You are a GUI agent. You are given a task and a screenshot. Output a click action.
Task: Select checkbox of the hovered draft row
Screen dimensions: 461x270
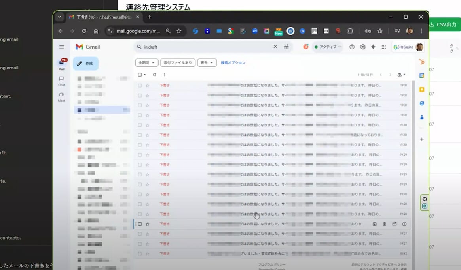tap(140, 224)
